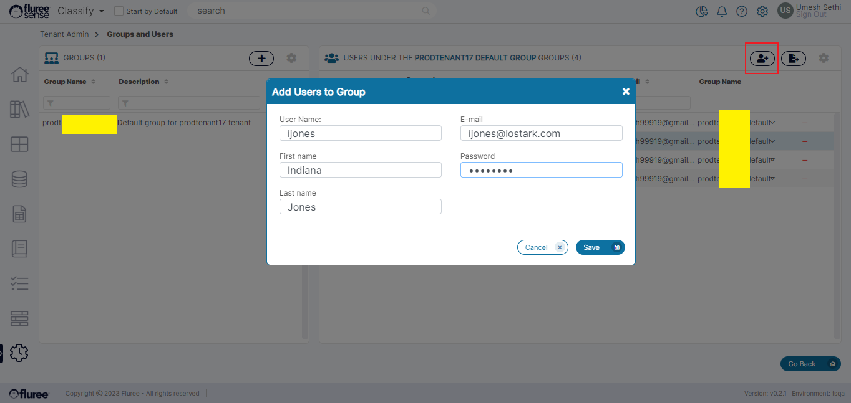
Task: Click the E-mail input field
Action: click(x=541, y=133)
